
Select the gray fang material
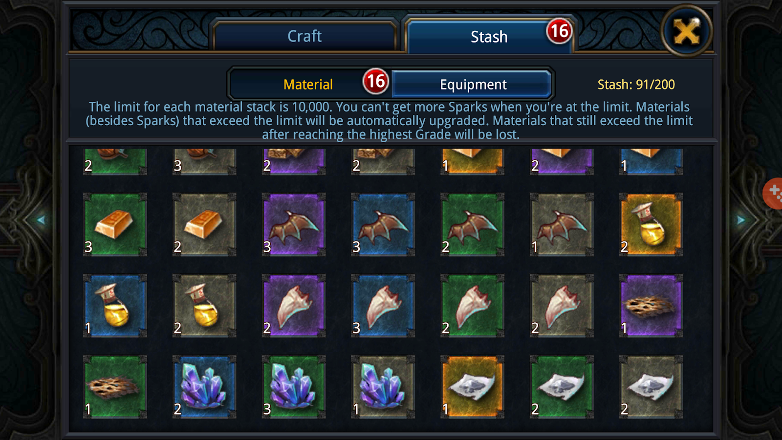pos(562,306)
